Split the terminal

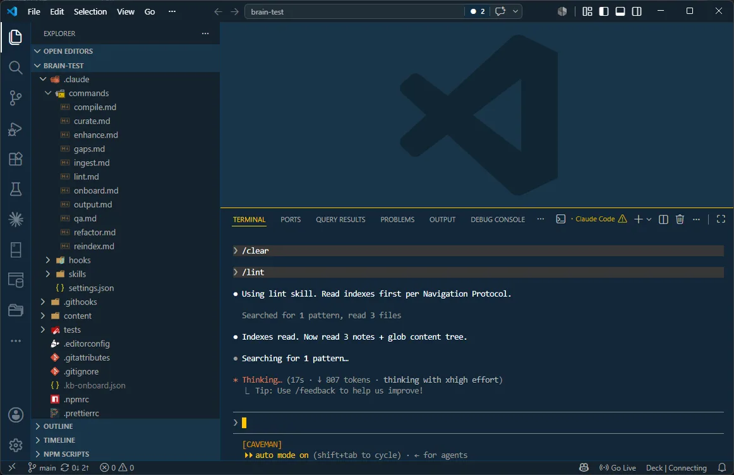tap(663, 219)
